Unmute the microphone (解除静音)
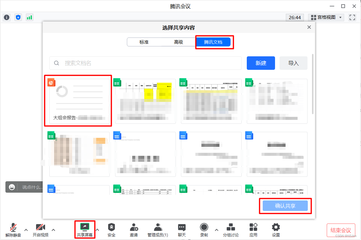Viewport: 361px width, 240px height. 13,230
